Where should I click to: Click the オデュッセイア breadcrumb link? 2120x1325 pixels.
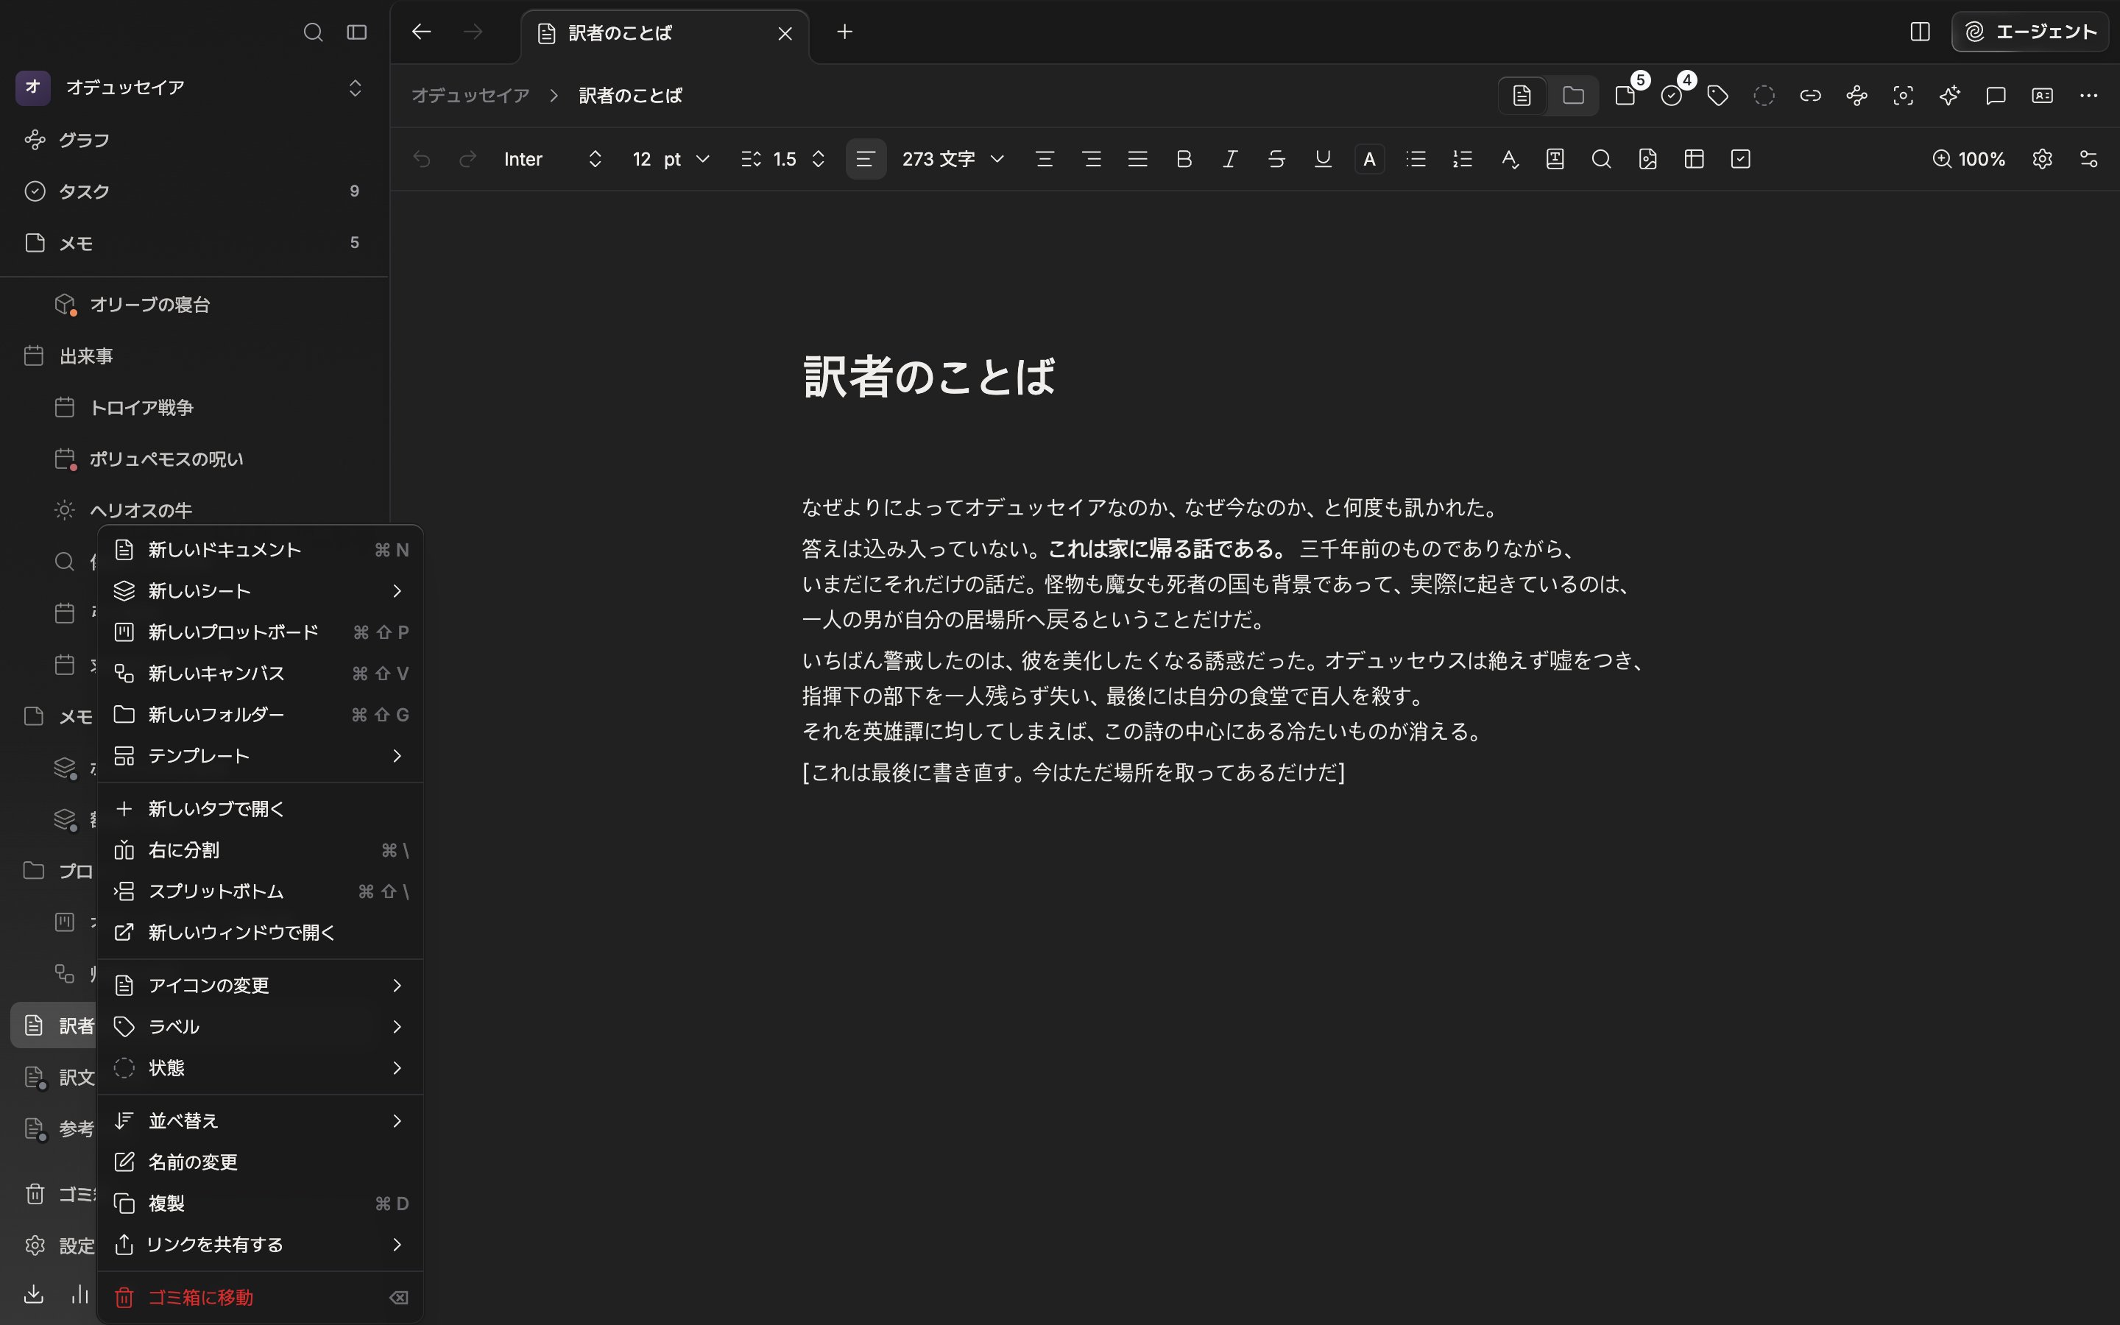click(x=470, y=96)
